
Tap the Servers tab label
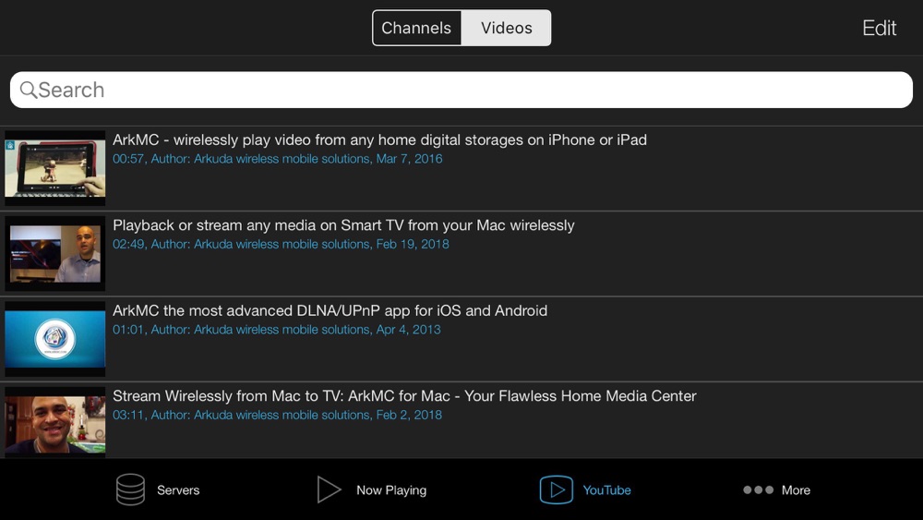tap(178, 490)
